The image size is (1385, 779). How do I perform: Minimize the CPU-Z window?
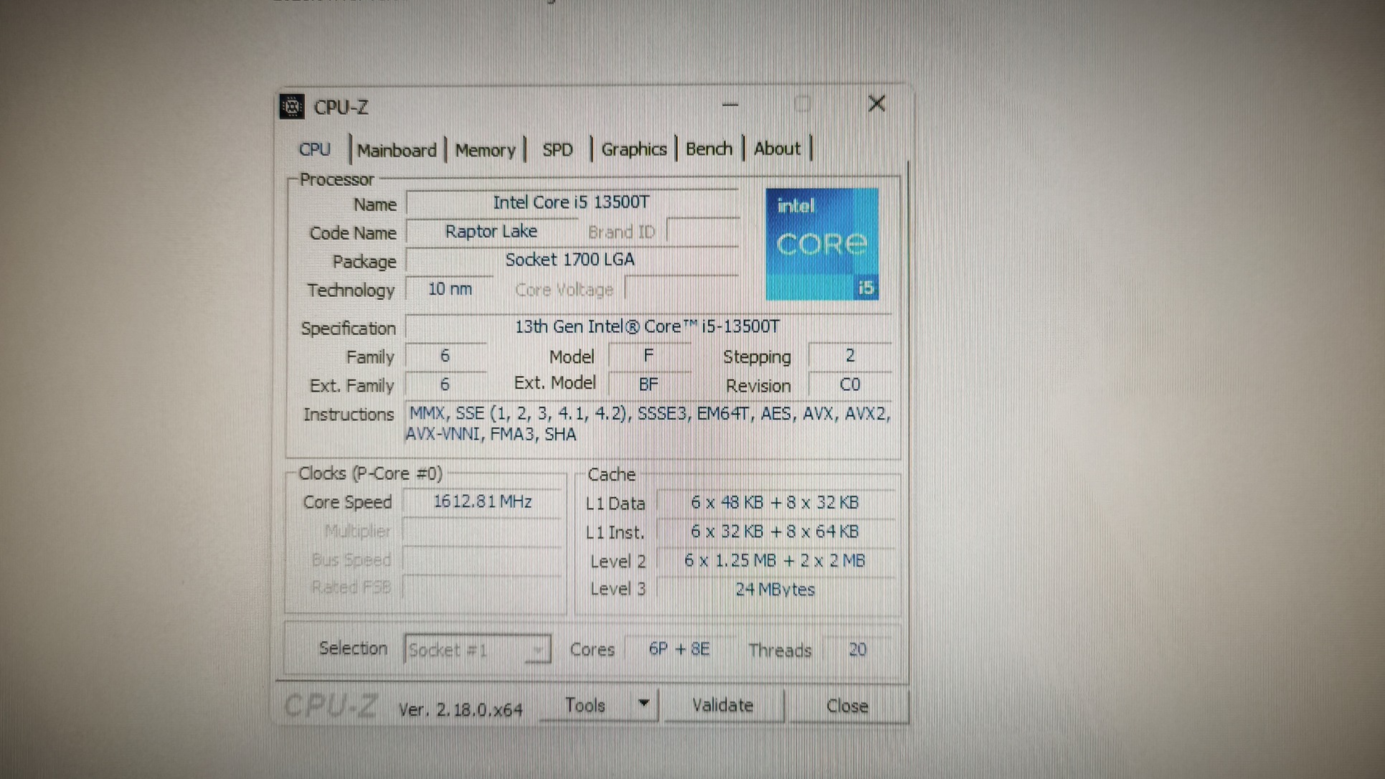click(730, 105)
